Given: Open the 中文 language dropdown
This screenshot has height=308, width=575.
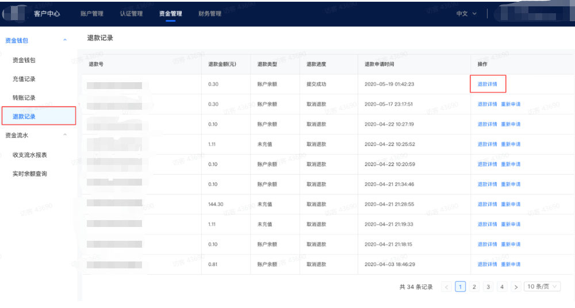Looking at the screenshot, I should (466, 14).
